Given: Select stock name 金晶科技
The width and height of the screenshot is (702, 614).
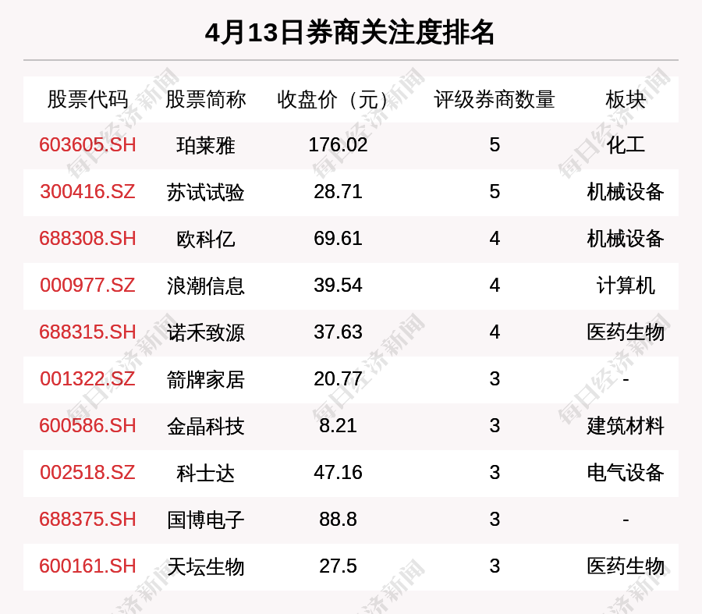Looking at the screenshot, I should [205, 426].
